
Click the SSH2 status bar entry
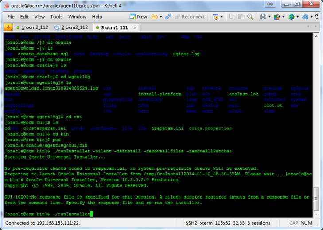tap(191, 223)
